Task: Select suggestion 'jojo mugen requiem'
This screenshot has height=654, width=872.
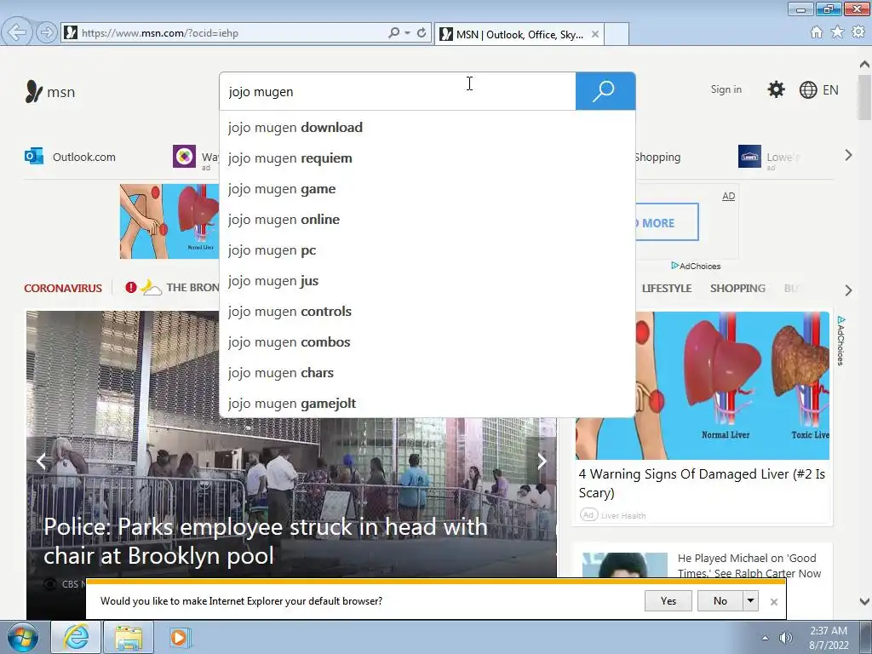Action: click(427, 158)
